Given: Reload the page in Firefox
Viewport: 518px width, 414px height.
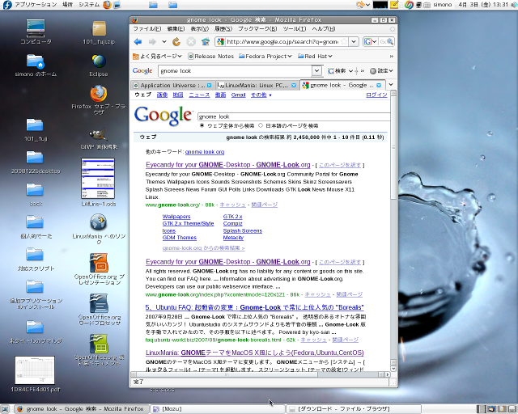Looking at the screenshot, I should tap(176, 41).
